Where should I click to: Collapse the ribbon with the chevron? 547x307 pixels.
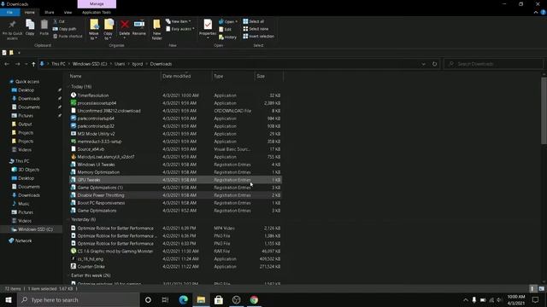point(536,12)
